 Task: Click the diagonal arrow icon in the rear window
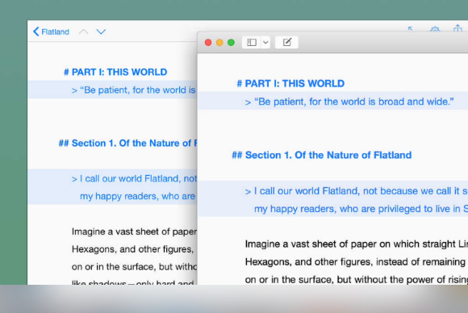click(x=411, y=29)
